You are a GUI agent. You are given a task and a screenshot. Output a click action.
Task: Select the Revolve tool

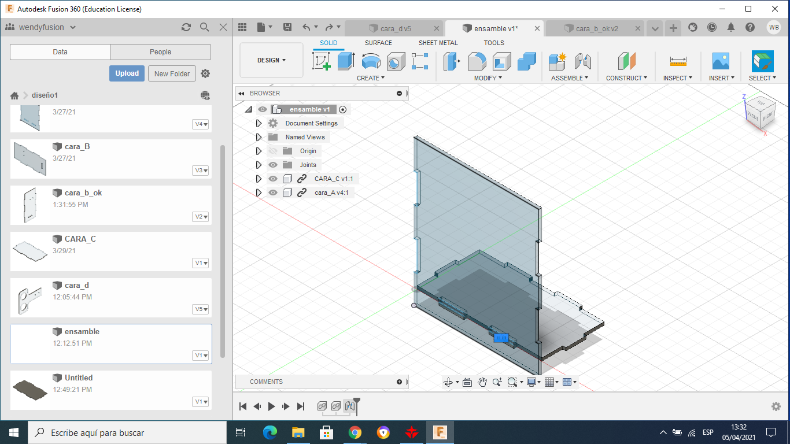[x=371, y=61]
